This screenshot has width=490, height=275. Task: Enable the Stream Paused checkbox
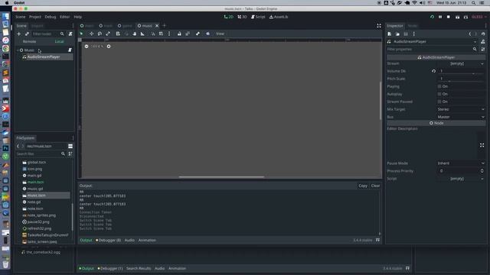[439, 102]
